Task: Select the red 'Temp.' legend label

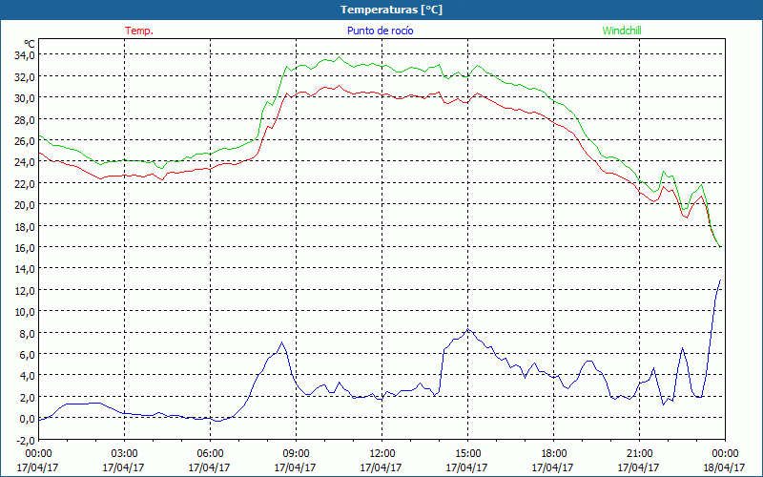Action: (x=139, y=31)
